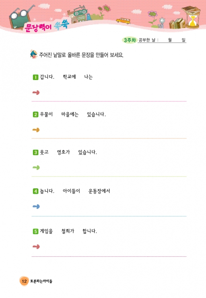Click the green number 5 badge
This screenshot has height=298, width=206.
[35, 231]
